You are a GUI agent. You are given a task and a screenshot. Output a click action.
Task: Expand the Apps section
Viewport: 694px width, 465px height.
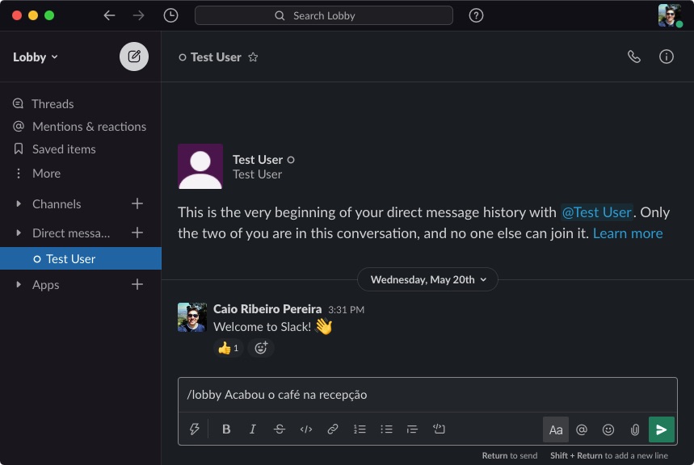(18, 284)
